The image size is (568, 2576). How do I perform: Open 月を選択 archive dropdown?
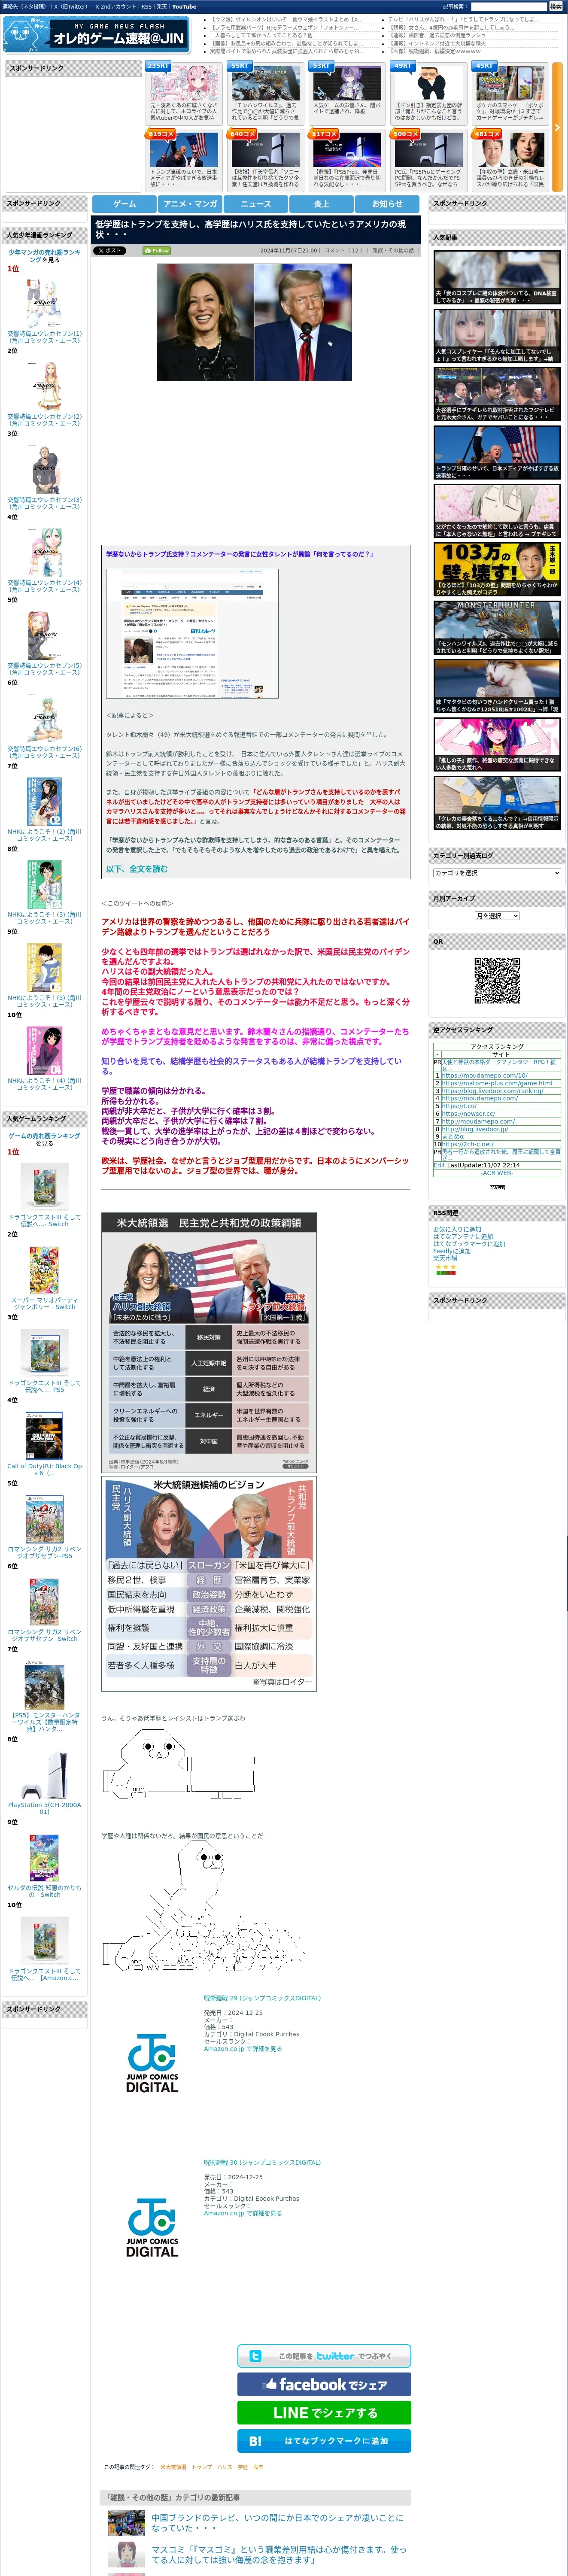[x=497, y=916]
